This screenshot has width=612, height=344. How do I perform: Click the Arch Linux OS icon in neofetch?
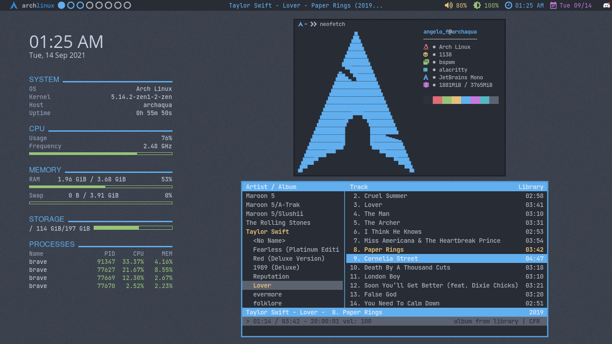point(426,47)
